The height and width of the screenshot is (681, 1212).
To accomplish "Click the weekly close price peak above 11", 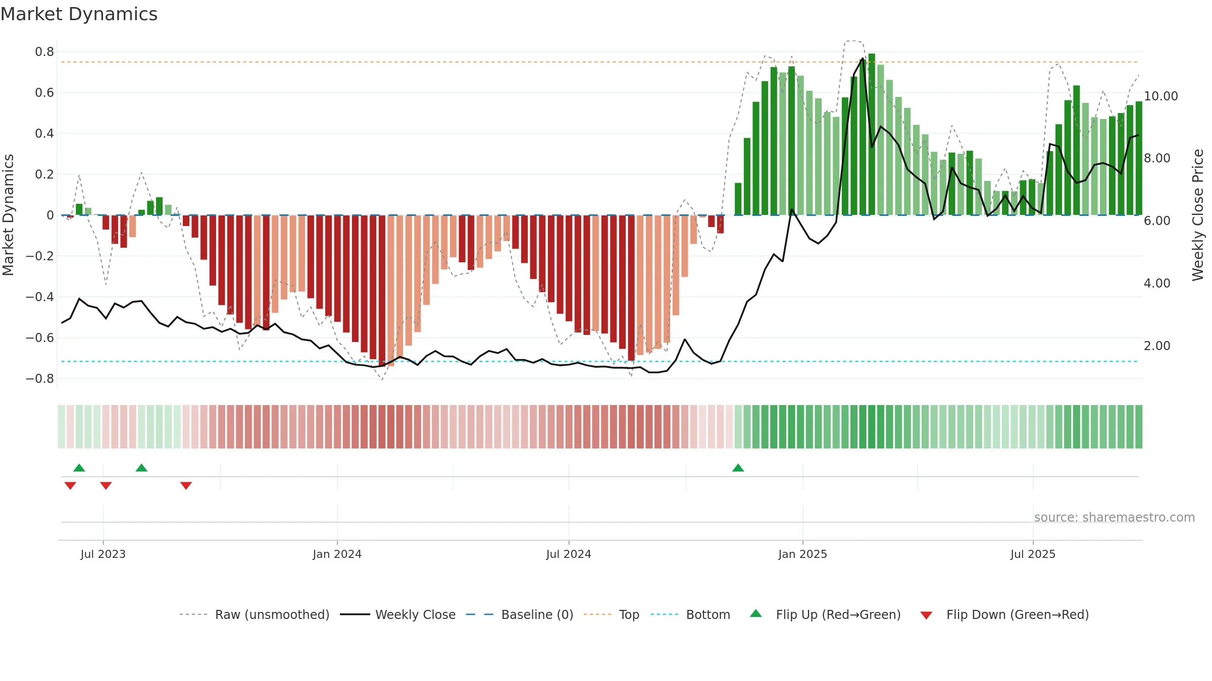I will 863,59.
